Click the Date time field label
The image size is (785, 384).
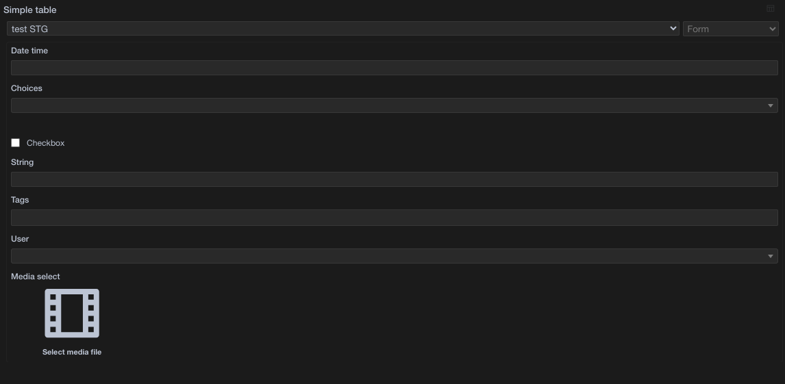click(29, 51)
